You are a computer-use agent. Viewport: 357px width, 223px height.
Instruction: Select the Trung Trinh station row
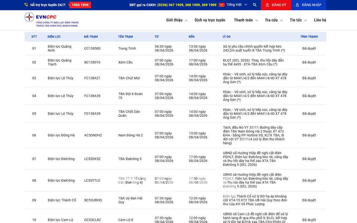pyautogui.click(x=127, y=48)
